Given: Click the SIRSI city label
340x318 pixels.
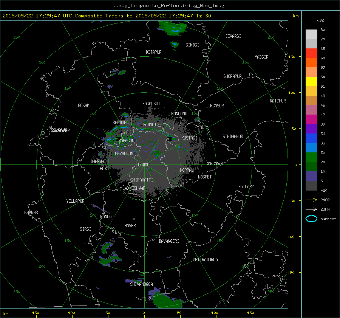Looking at the screenshot, I should [85, 229].
